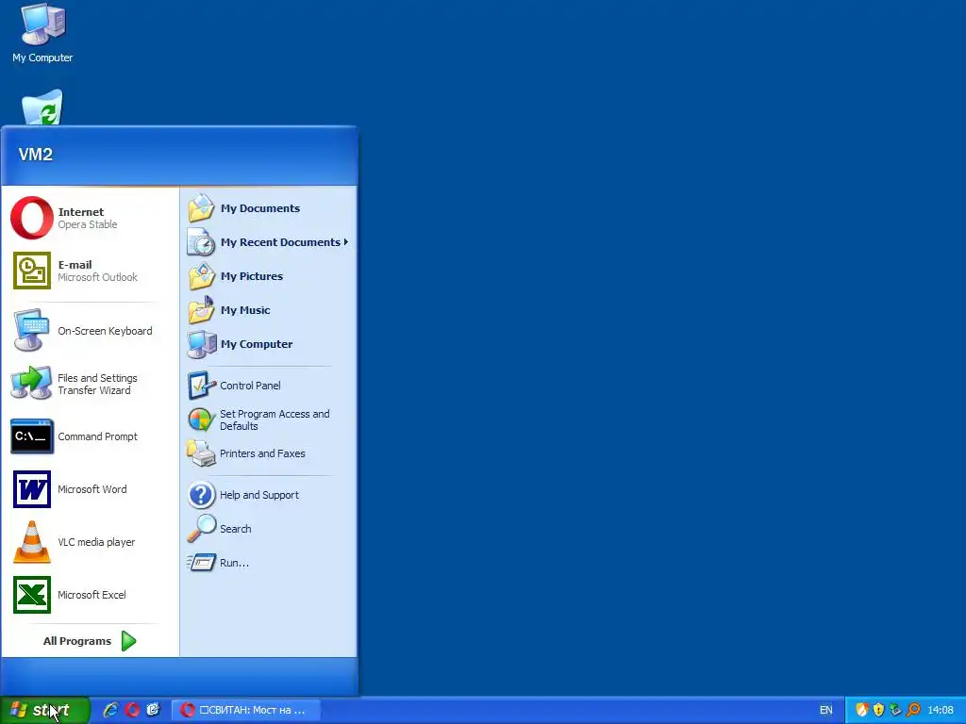
Task: Click yellow security alert tray icon
Action: (878, 710)
